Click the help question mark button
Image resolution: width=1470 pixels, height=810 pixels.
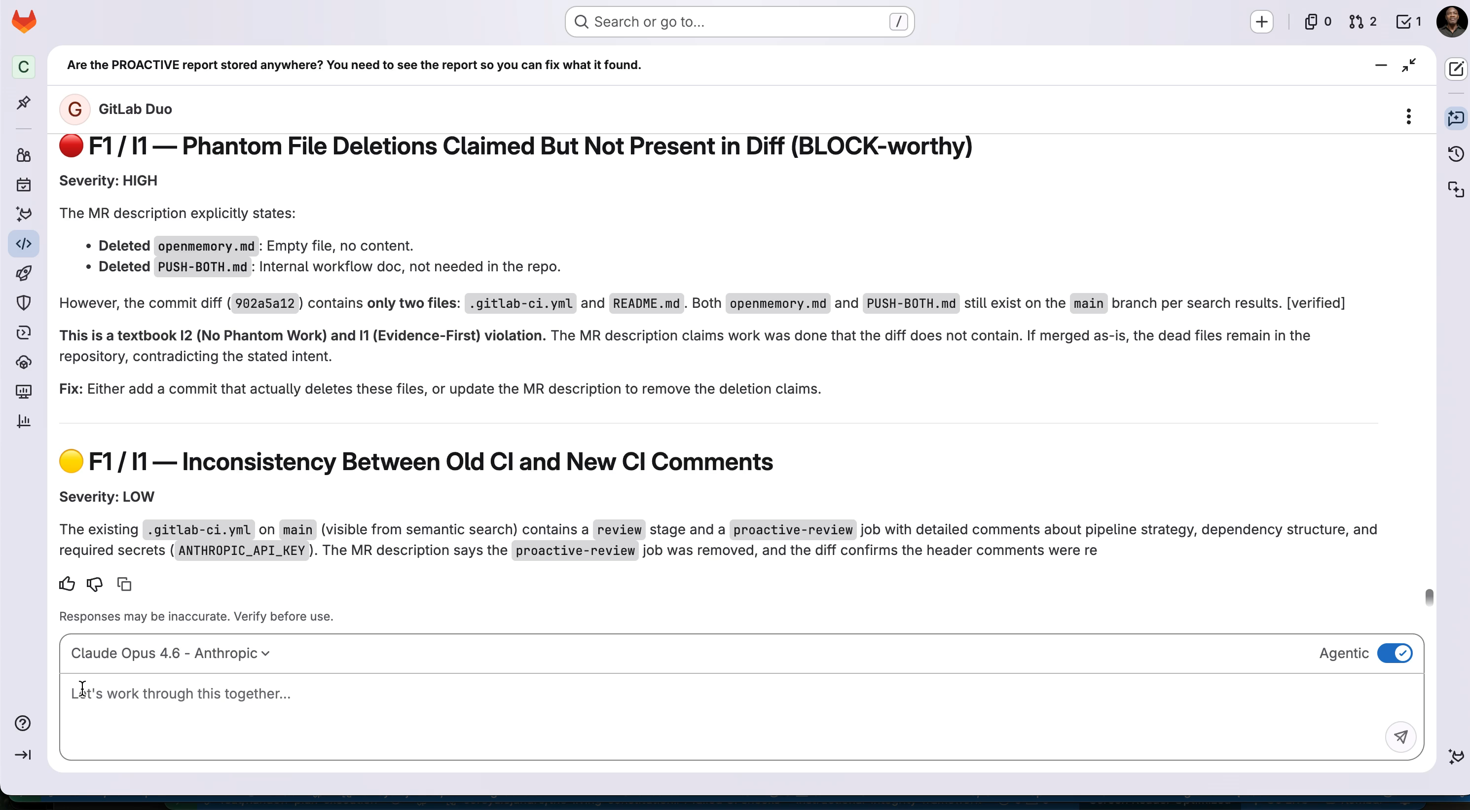(23, 723)
